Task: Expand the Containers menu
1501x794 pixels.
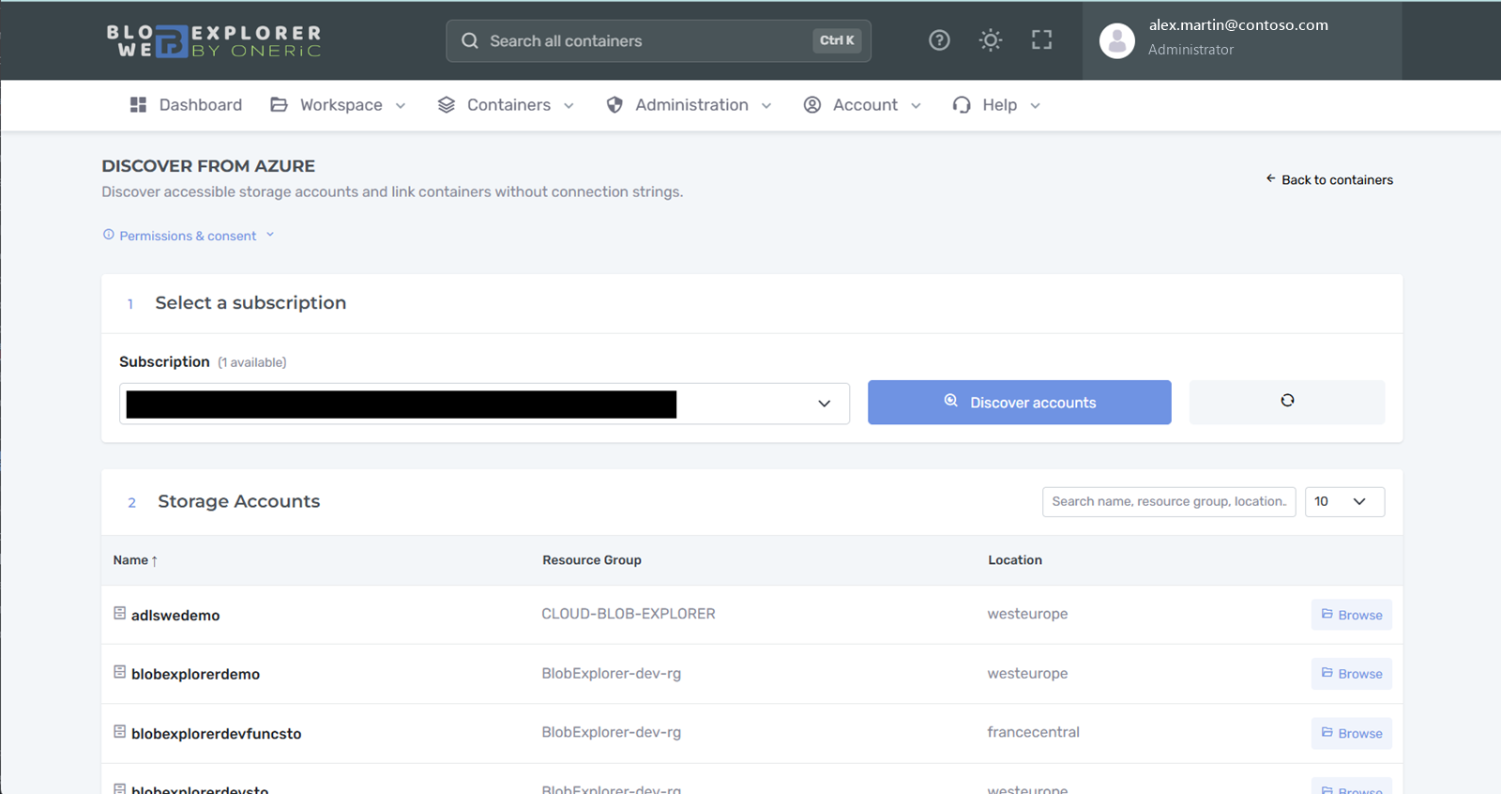Action: pyautogui.click(x=506, y=105)
